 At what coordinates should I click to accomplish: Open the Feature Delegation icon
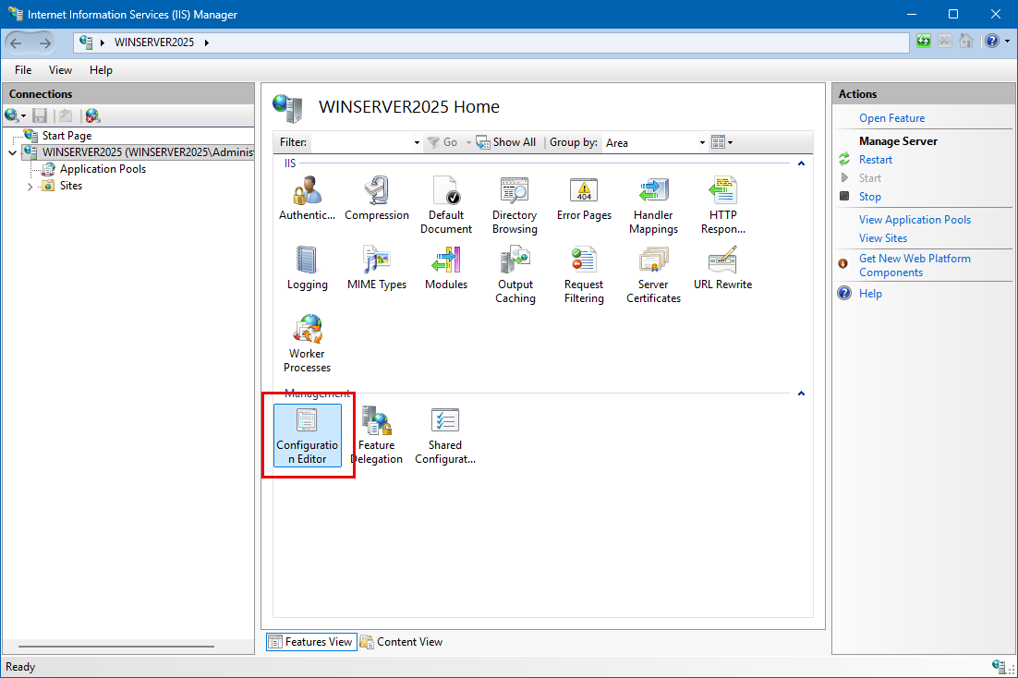pos(376,434)
